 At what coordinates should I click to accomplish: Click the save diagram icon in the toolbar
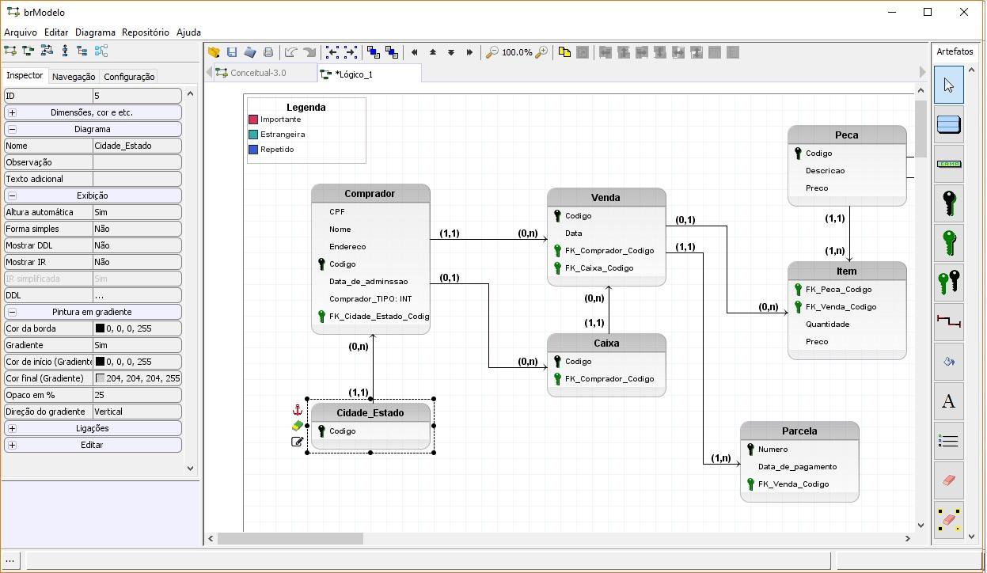tap(231, 51)
